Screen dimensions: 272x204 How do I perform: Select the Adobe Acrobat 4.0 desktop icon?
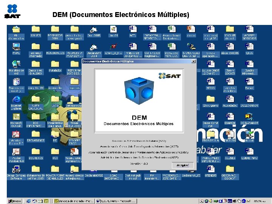point(16,155)
